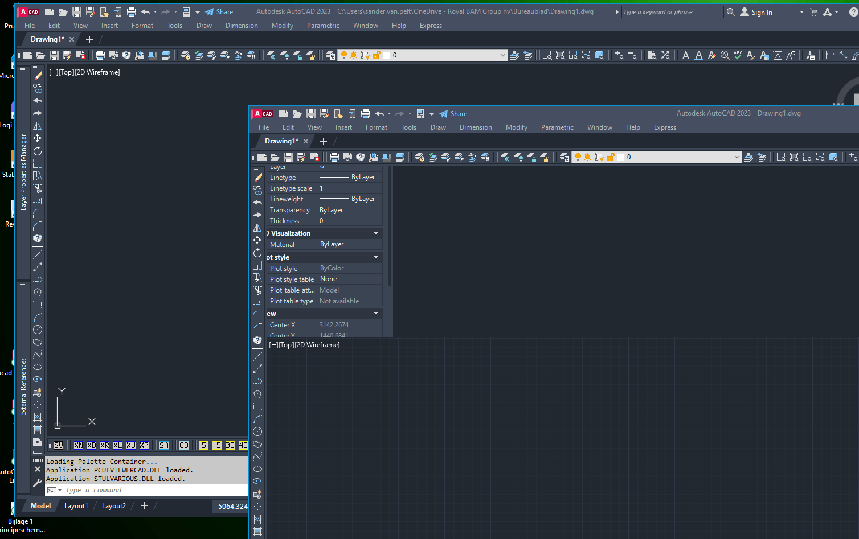859x539 pixels.
Task: Click the Linear Dimension toolbar icon
Action: pyautogui.click(x=831, y=55)
